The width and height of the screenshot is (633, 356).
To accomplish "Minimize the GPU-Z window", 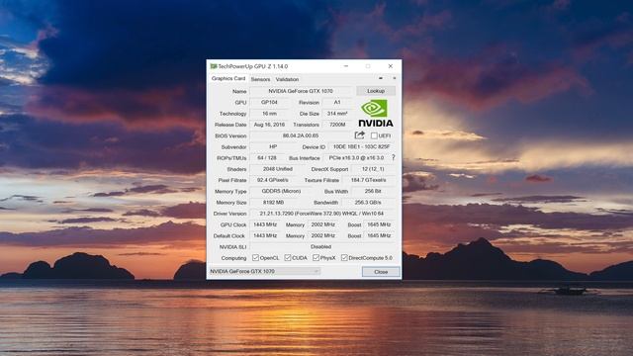I will [x=346, y=66].
